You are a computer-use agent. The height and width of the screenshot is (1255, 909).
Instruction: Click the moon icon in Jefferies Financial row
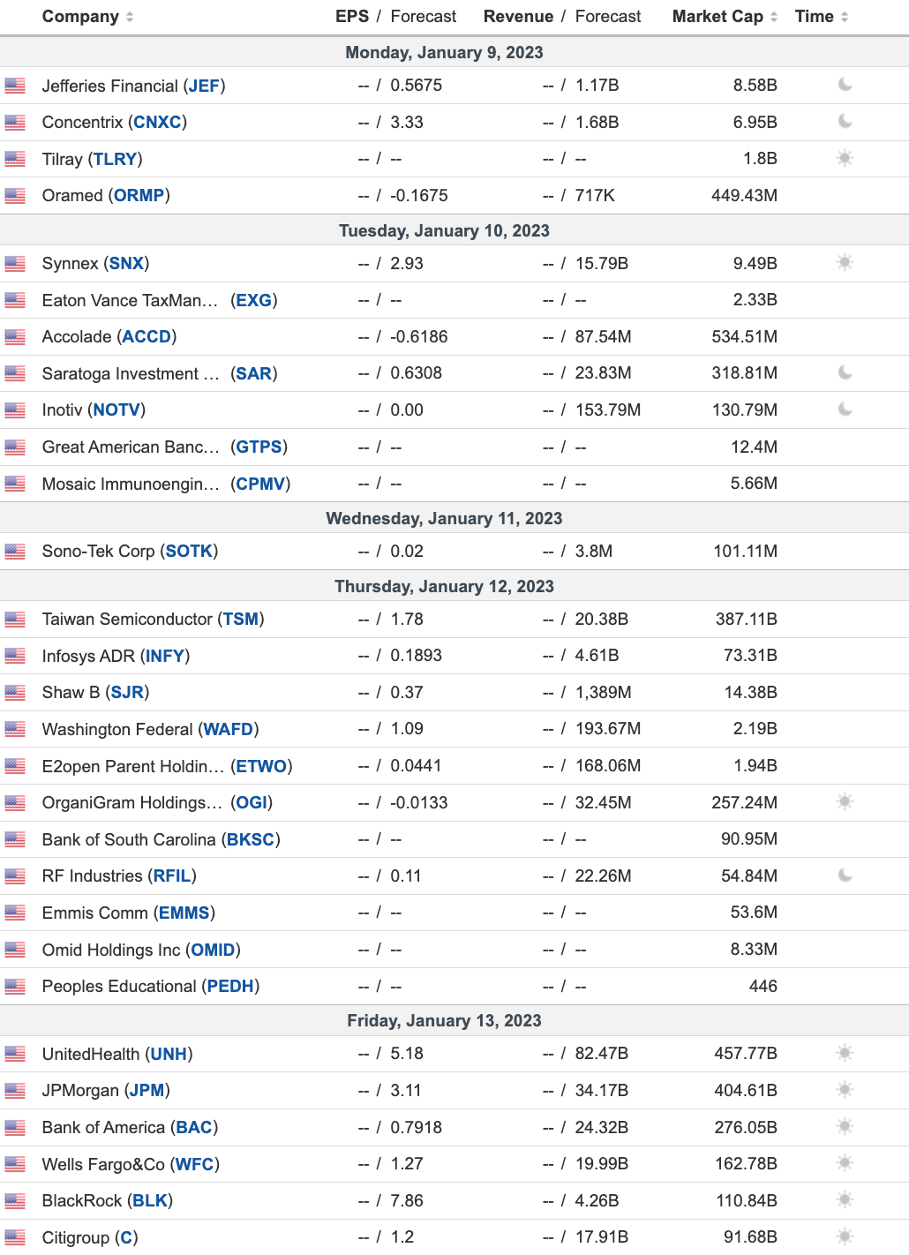click(x=845, y=85)
